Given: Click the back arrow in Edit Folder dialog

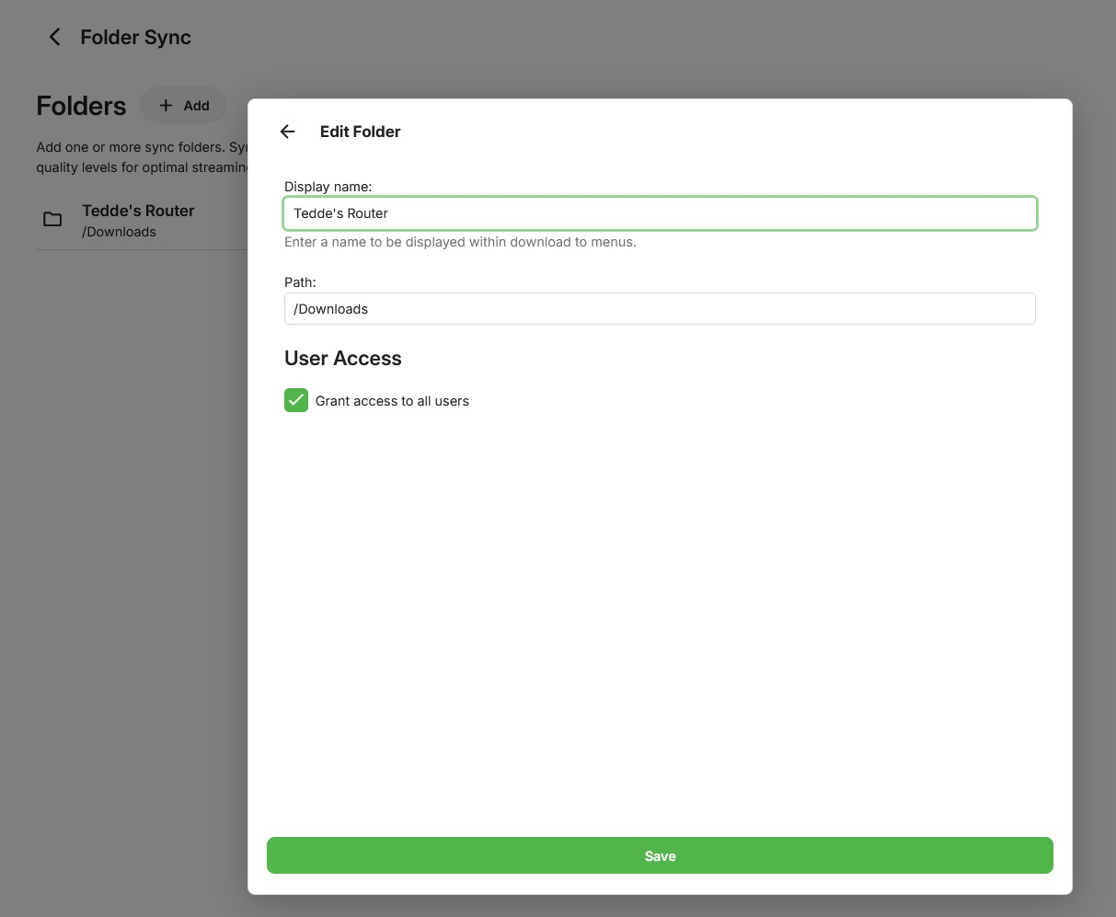Looking at the screenshot, I should tap(287, 132).
